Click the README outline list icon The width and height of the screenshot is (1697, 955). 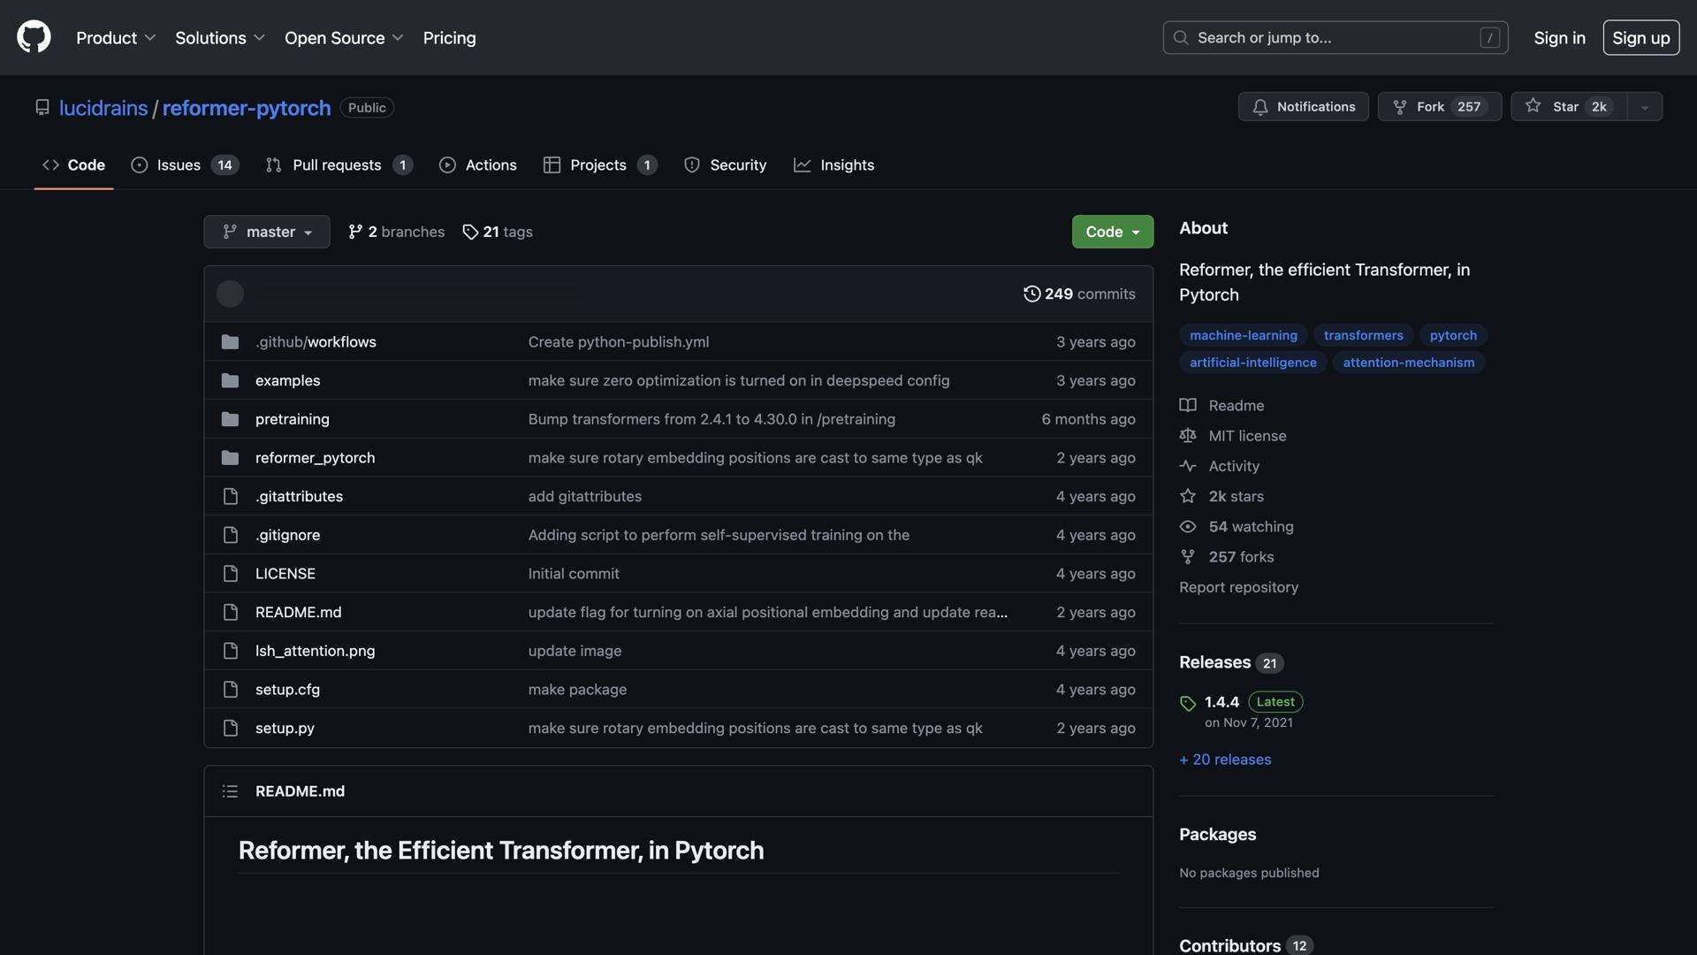click(x=230, y=791)
